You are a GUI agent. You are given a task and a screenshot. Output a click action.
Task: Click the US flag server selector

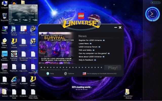[84, 73]
